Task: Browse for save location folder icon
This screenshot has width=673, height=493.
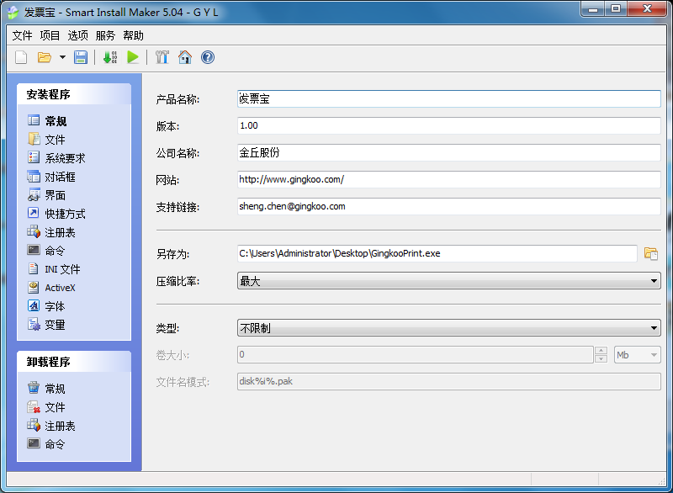Action: coord(651,253)
